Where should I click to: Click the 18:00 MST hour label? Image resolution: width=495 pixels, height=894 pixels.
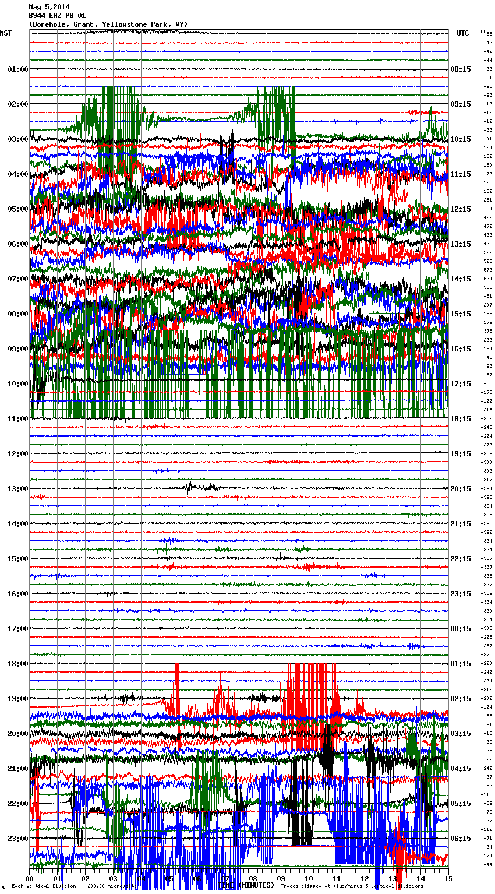tap(18, 663)
